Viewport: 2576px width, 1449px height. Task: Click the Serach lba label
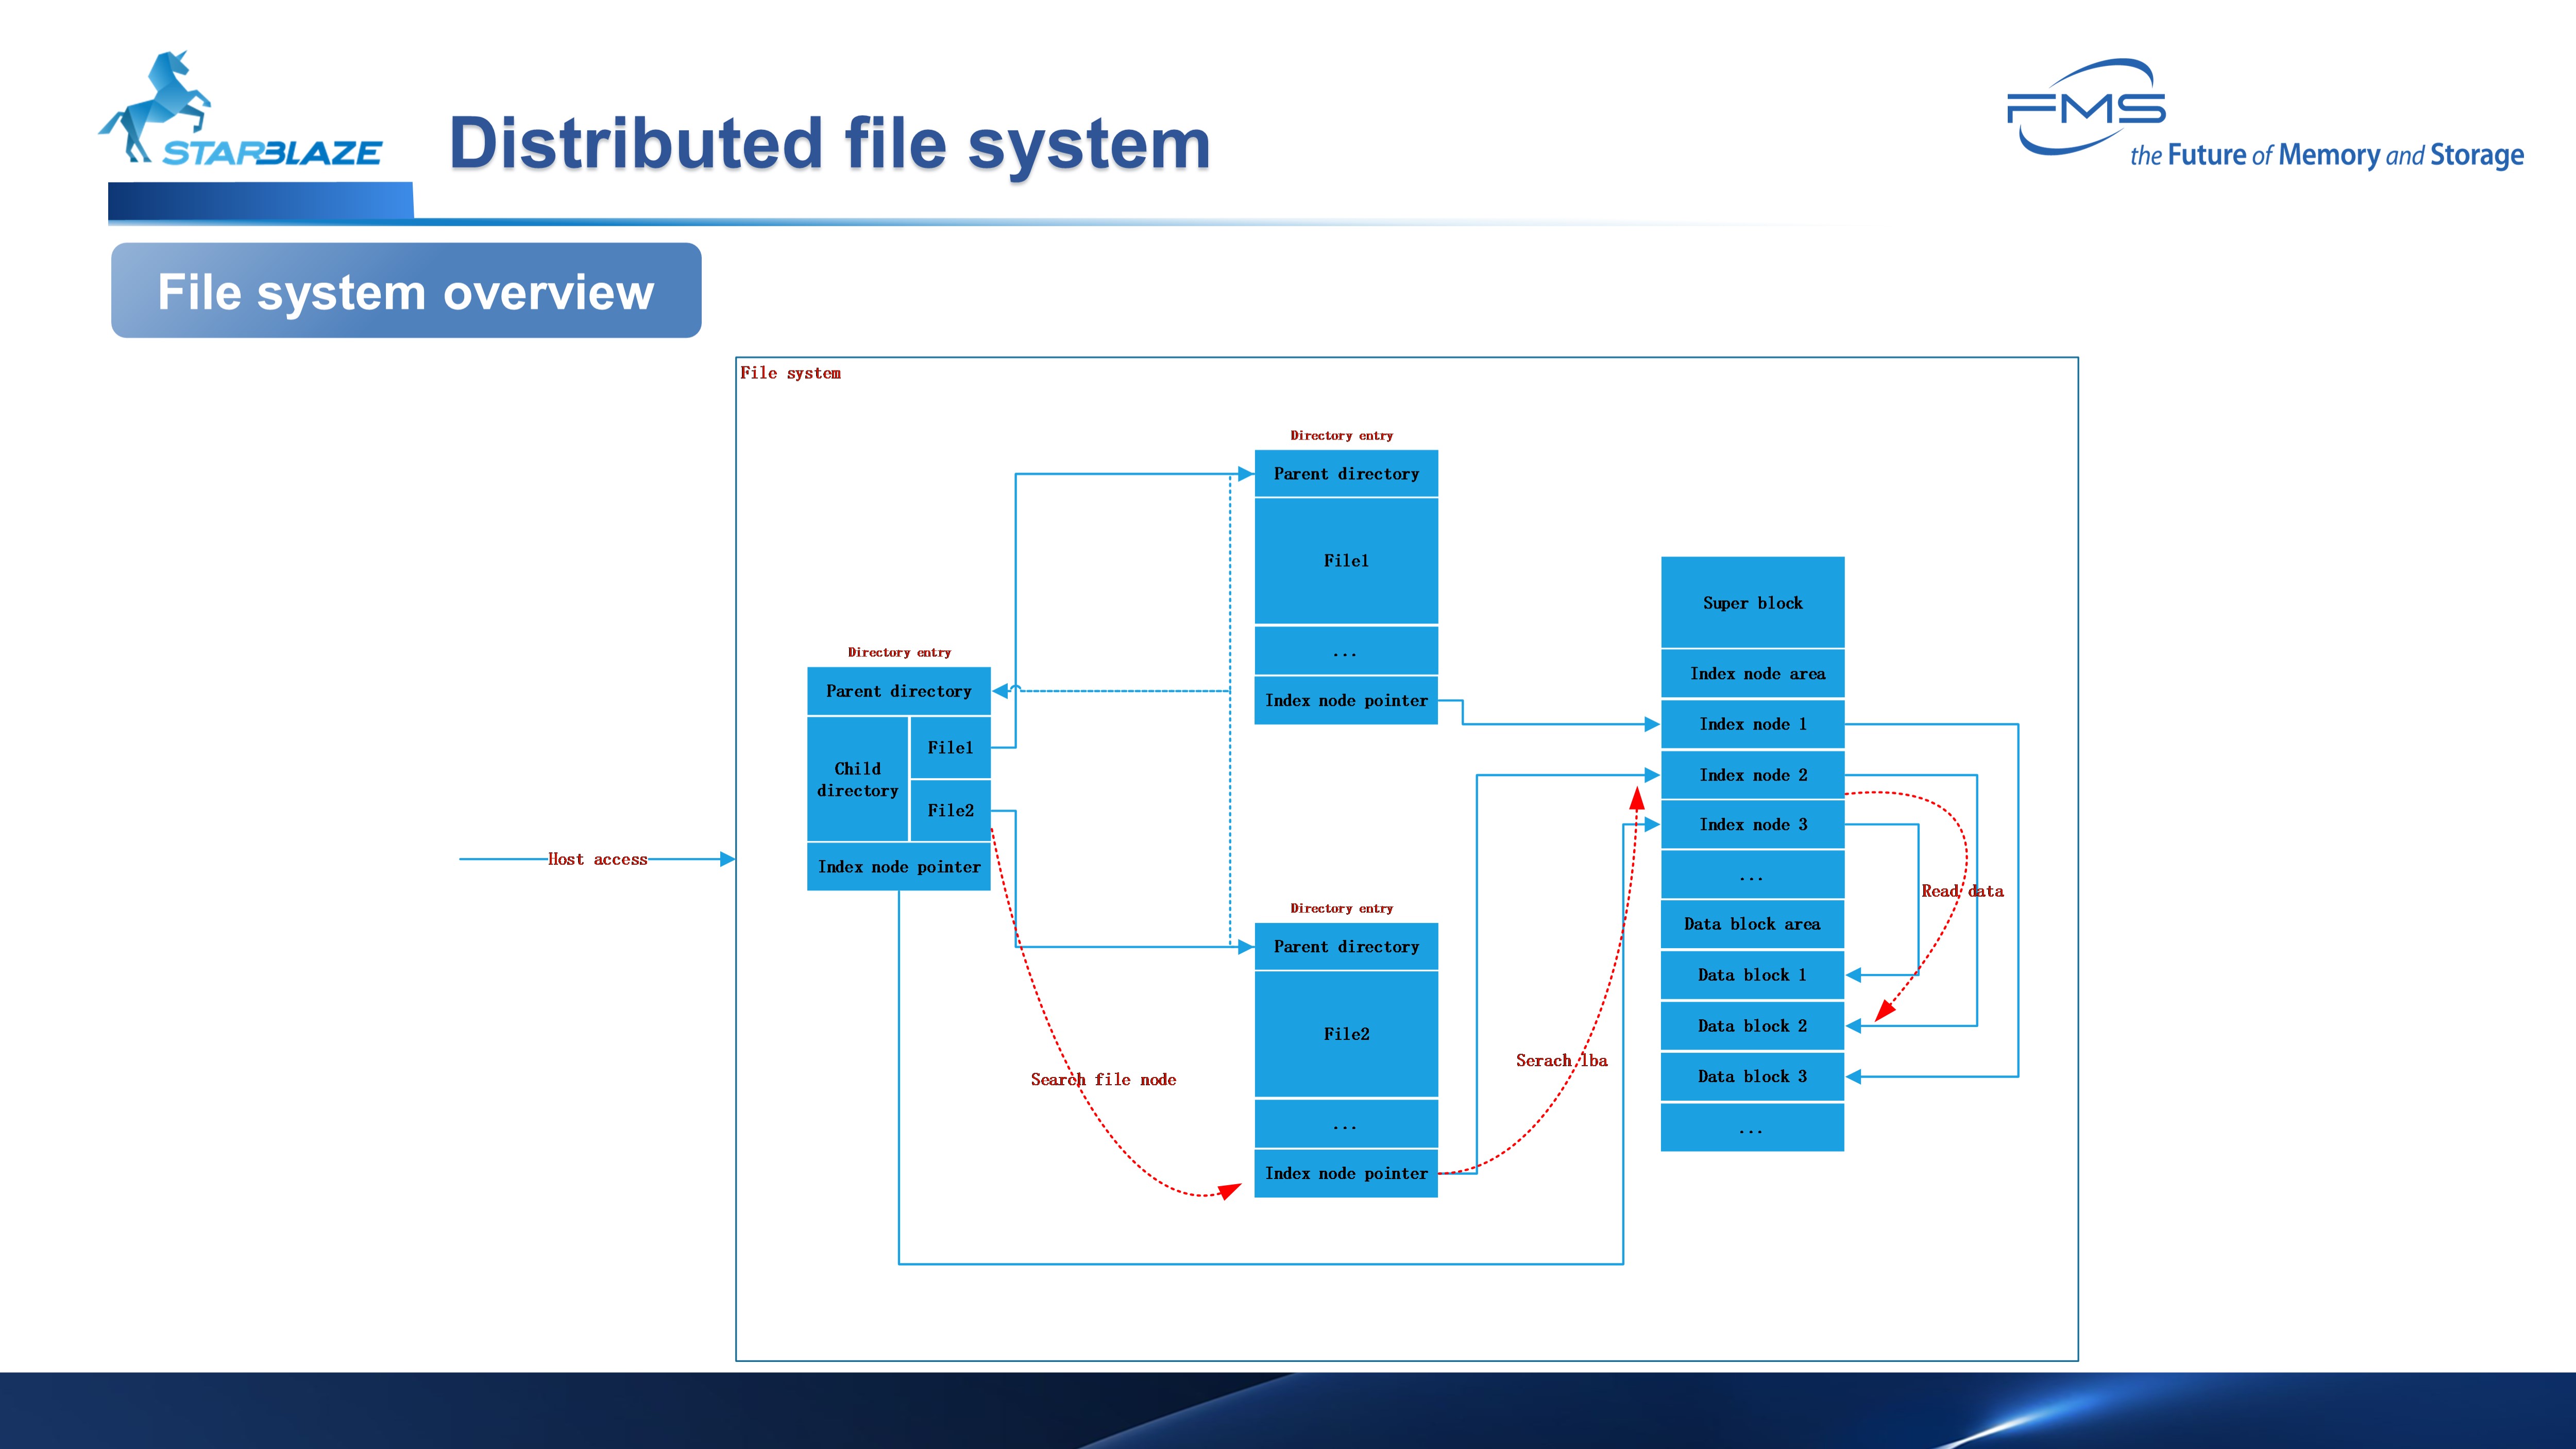coord(1561,1061)
